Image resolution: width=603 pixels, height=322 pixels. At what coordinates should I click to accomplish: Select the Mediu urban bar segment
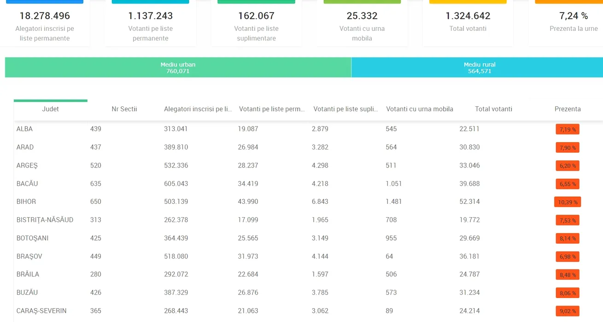[178, 68]
